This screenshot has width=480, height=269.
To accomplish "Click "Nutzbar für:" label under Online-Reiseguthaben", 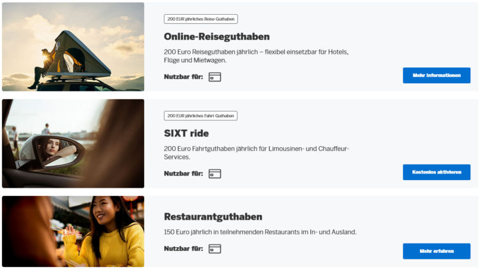I will point(183,77).
